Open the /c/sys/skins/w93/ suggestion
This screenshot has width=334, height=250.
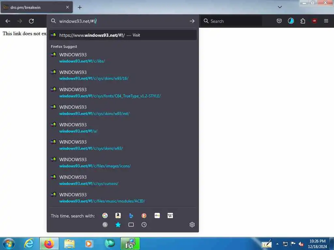click(123, 145)
